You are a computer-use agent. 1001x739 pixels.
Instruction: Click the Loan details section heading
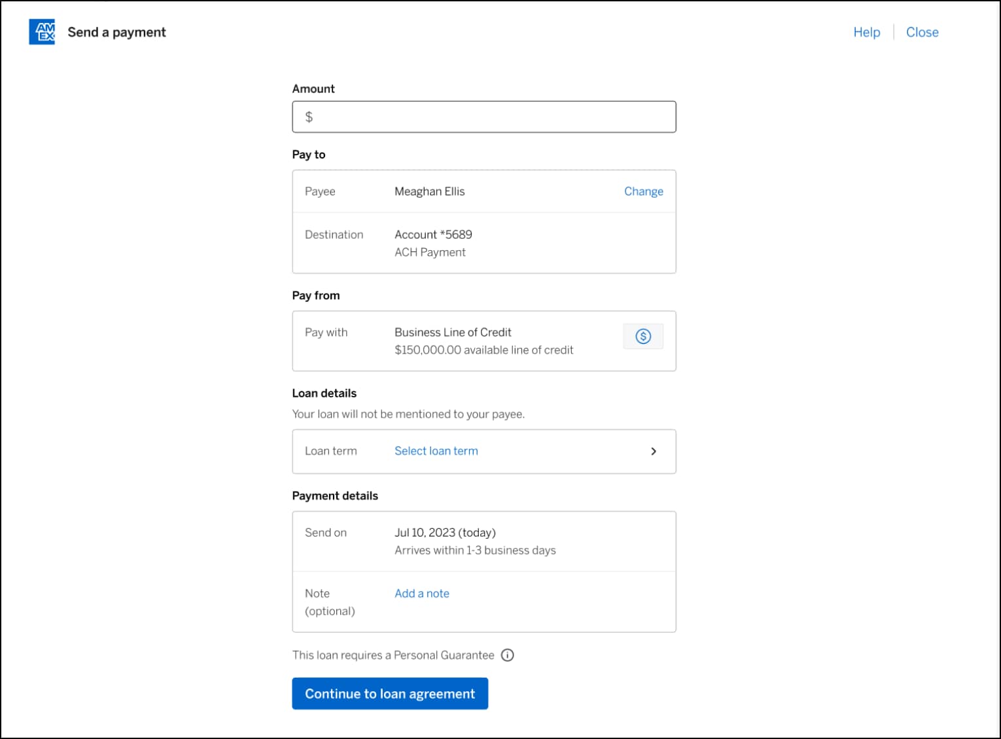325,393
